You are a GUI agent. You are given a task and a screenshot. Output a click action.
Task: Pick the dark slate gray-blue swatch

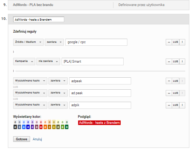20,127
